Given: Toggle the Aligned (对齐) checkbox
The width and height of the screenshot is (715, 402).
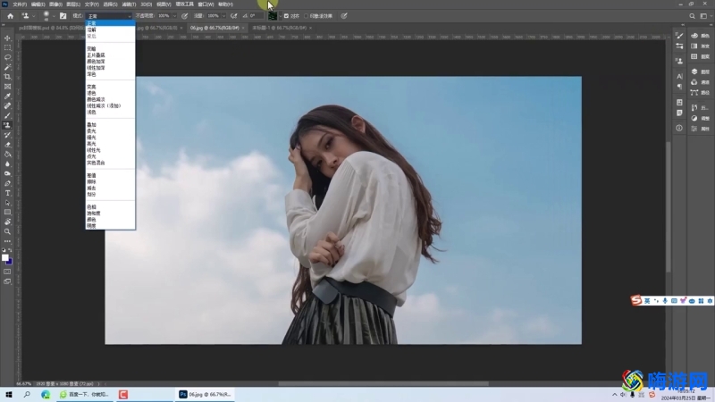Looking at the screenshot, I should (286, 16).
